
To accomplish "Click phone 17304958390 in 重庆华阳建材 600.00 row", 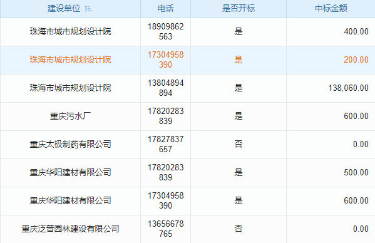I will point(165,201).
